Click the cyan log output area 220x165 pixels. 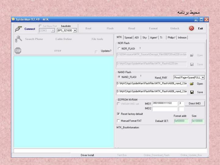(64, 102)
